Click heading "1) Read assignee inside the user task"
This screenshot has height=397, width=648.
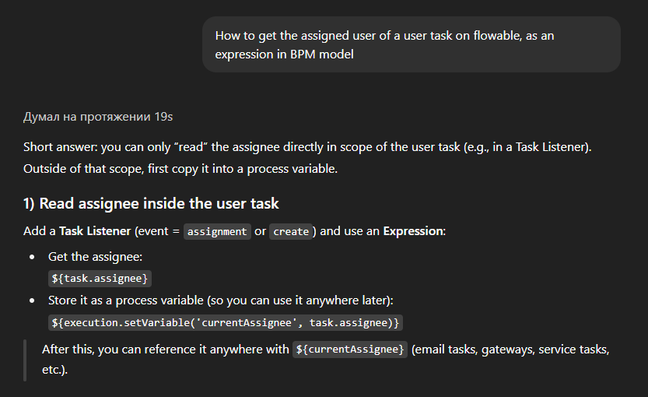coord(151,204)
